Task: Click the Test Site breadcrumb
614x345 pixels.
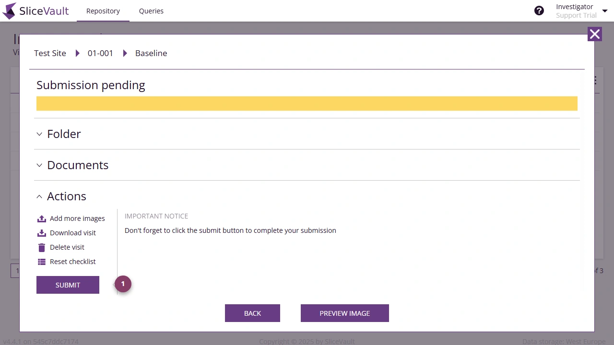Action: pos(50,53)
